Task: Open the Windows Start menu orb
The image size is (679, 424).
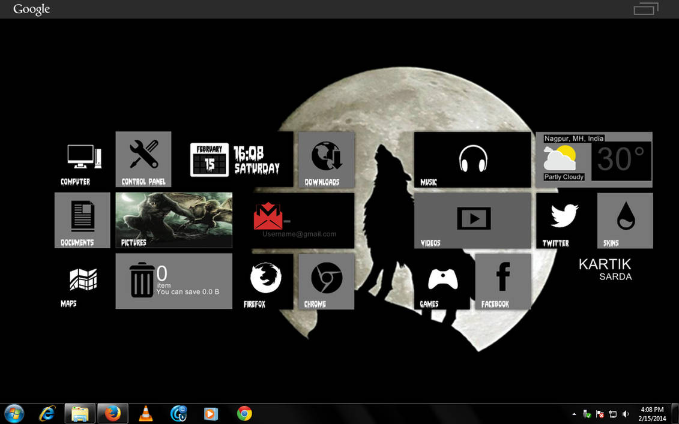Action: (14, 414)
